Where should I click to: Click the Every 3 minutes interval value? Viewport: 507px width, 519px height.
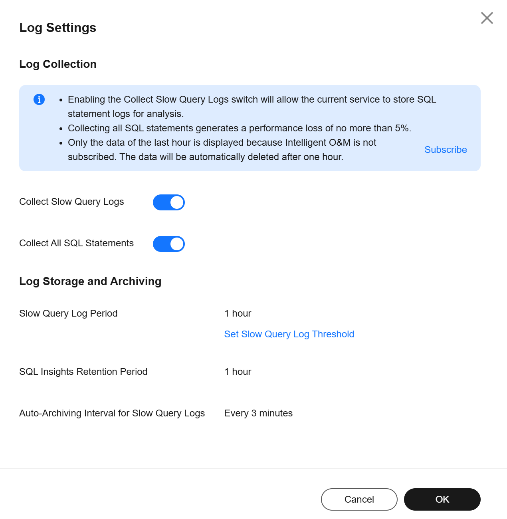click(258, 413)
